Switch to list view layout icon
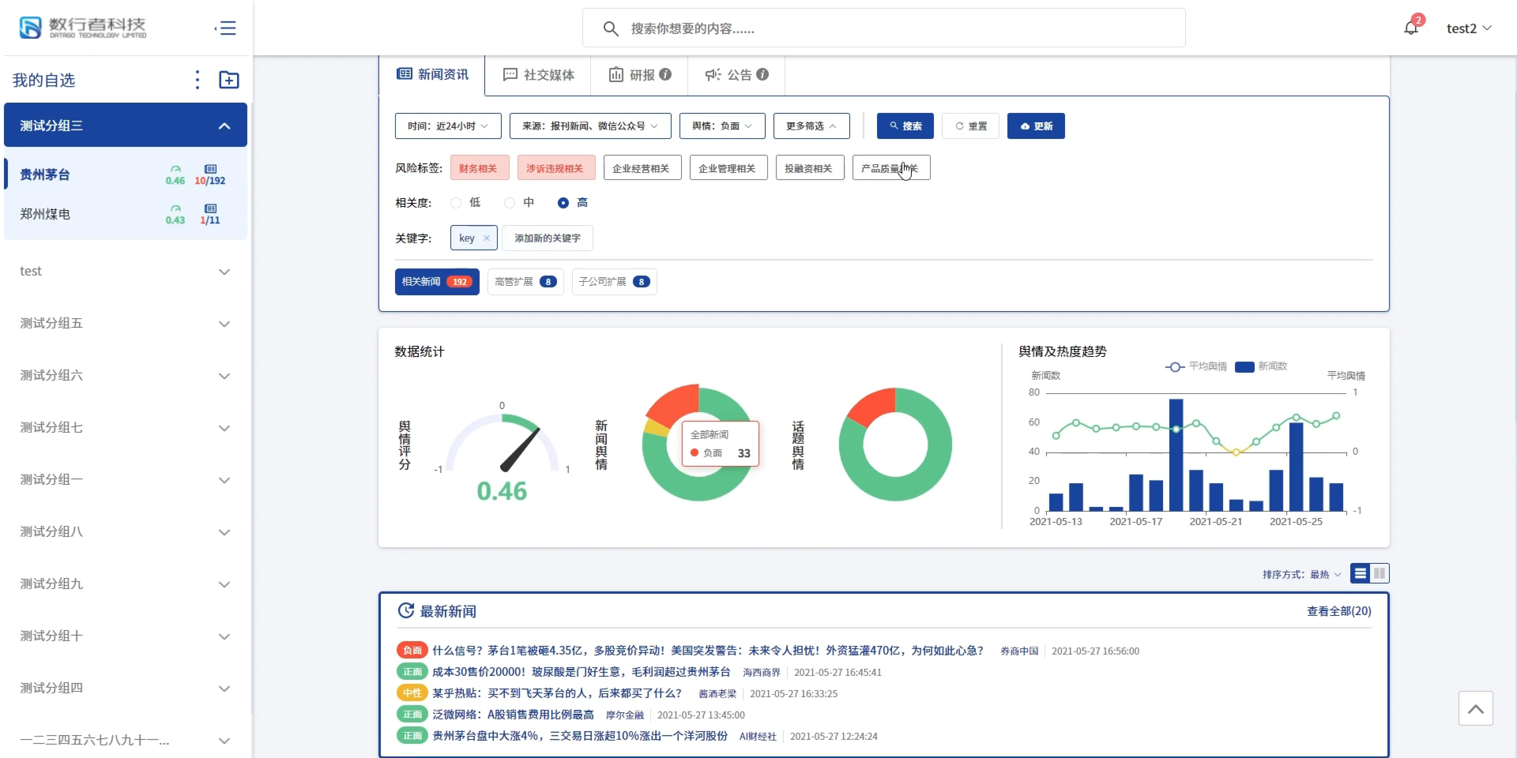The image size is (1517, 758). click(x=1360, y=573)
